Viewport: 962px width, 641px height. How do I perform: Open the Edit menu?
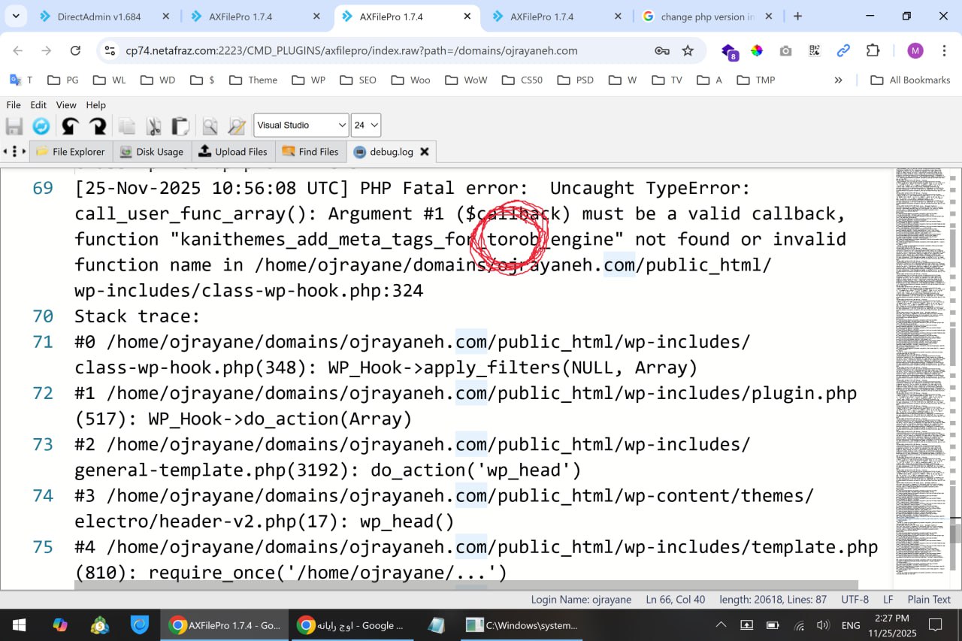point(38,105)
